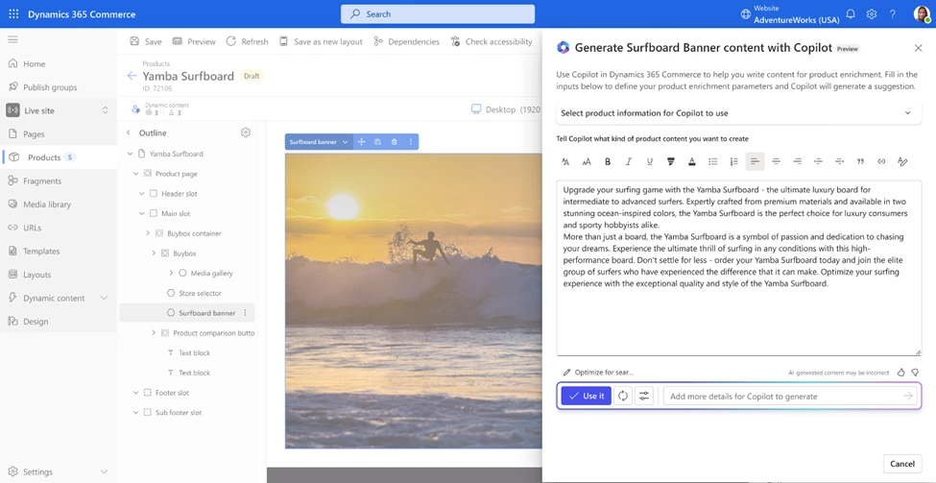Open Copilot adjustment settings sliders icon
The width and height of the screenshot is (936, 483).
(x=644, y=396)
